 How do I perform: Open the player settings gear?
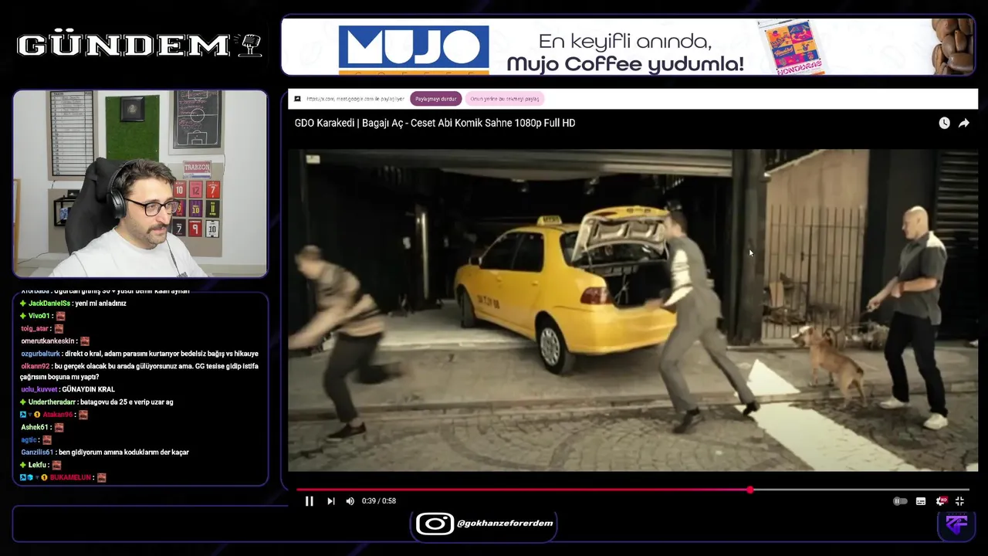[941, 501]
